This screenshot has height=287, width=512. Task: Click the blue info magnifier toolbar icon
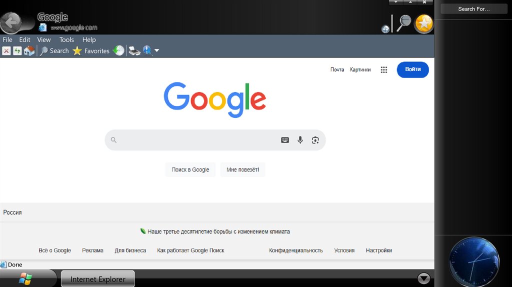coord(147,50)
